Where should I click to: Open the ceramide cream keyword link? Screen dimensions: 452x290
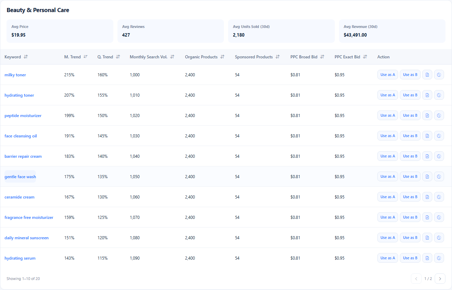[19, 197]
